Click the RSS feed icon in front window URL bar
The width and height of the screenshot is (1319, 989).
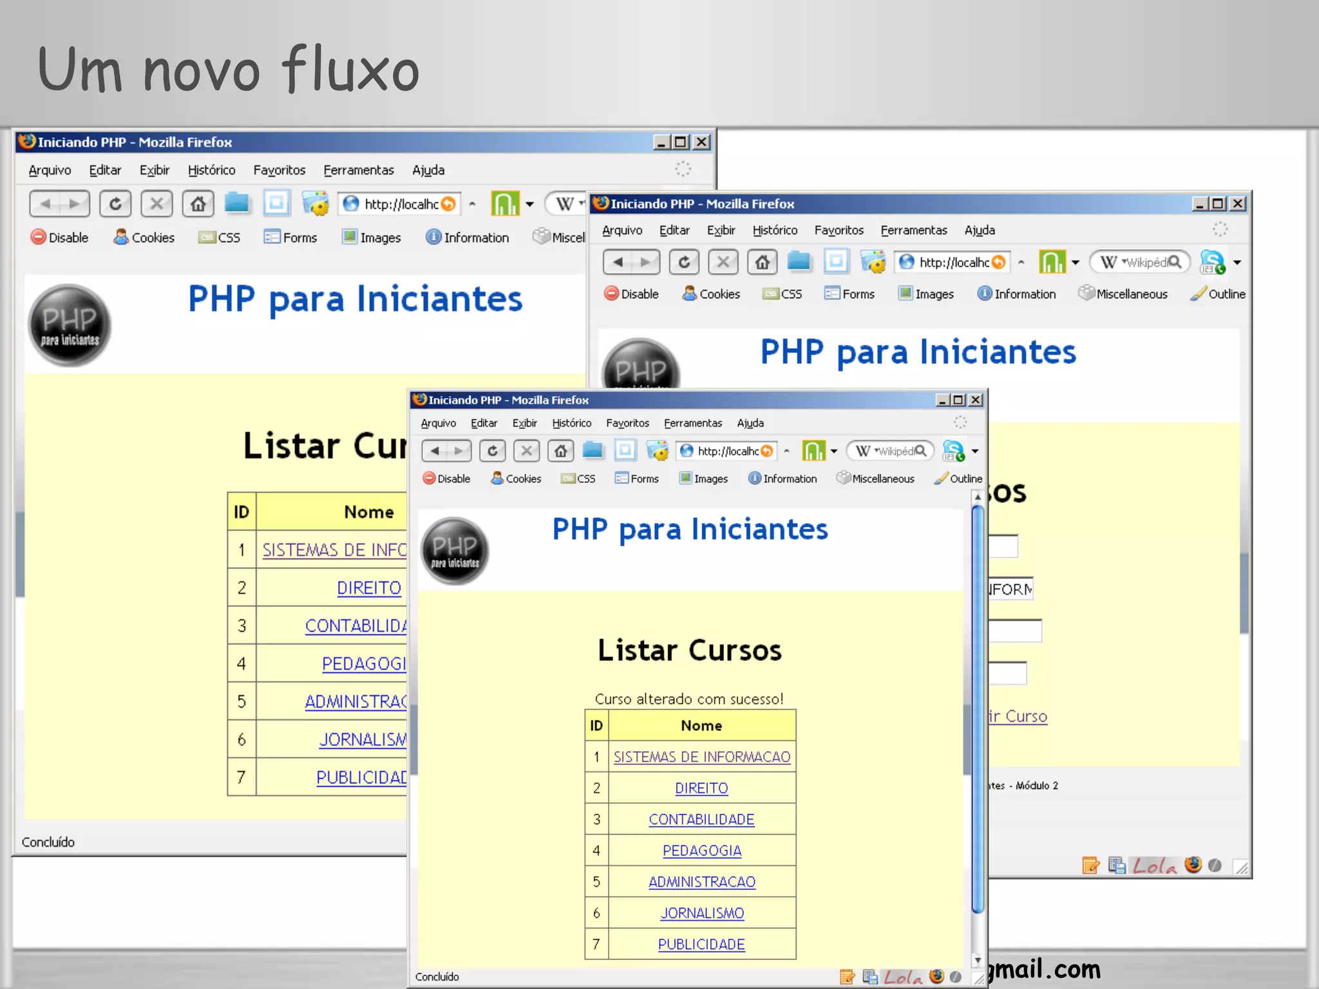pyautogui.click(x=767, y=451)
